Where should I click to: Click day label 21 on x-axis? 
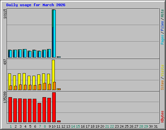pos(107,126)
